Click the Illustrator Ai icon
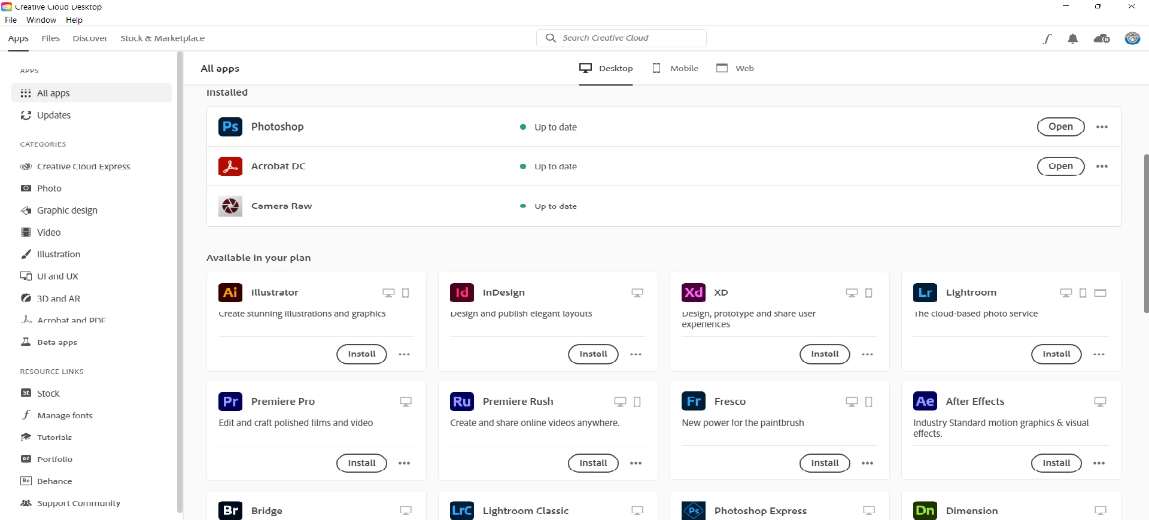 pos(230,293)
